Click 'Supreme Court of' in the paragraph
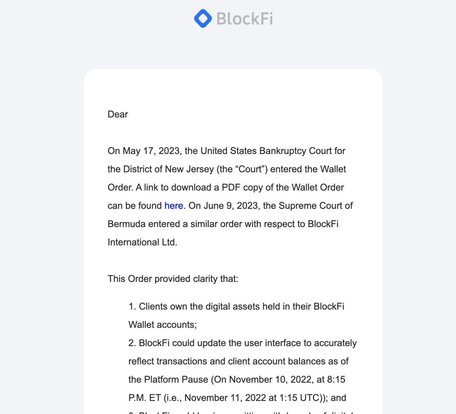The width and height of the screenshot is (456, 414). [x=315, y=206]
